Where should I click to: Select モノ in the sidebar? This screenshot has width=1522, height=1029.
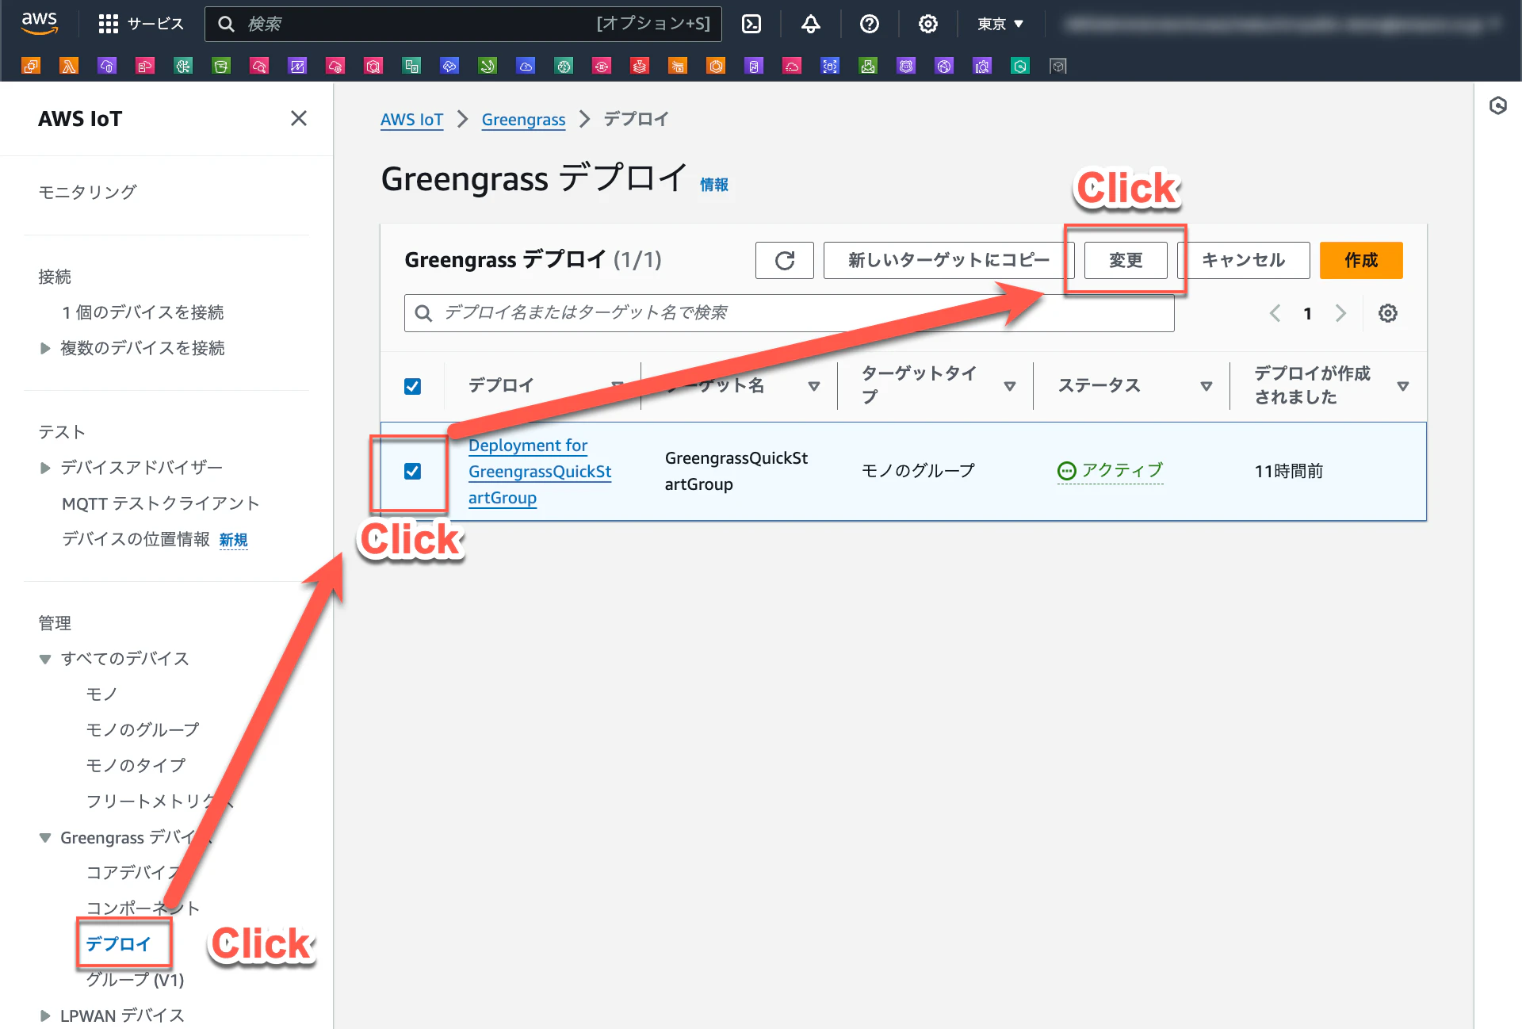[102, 694]
